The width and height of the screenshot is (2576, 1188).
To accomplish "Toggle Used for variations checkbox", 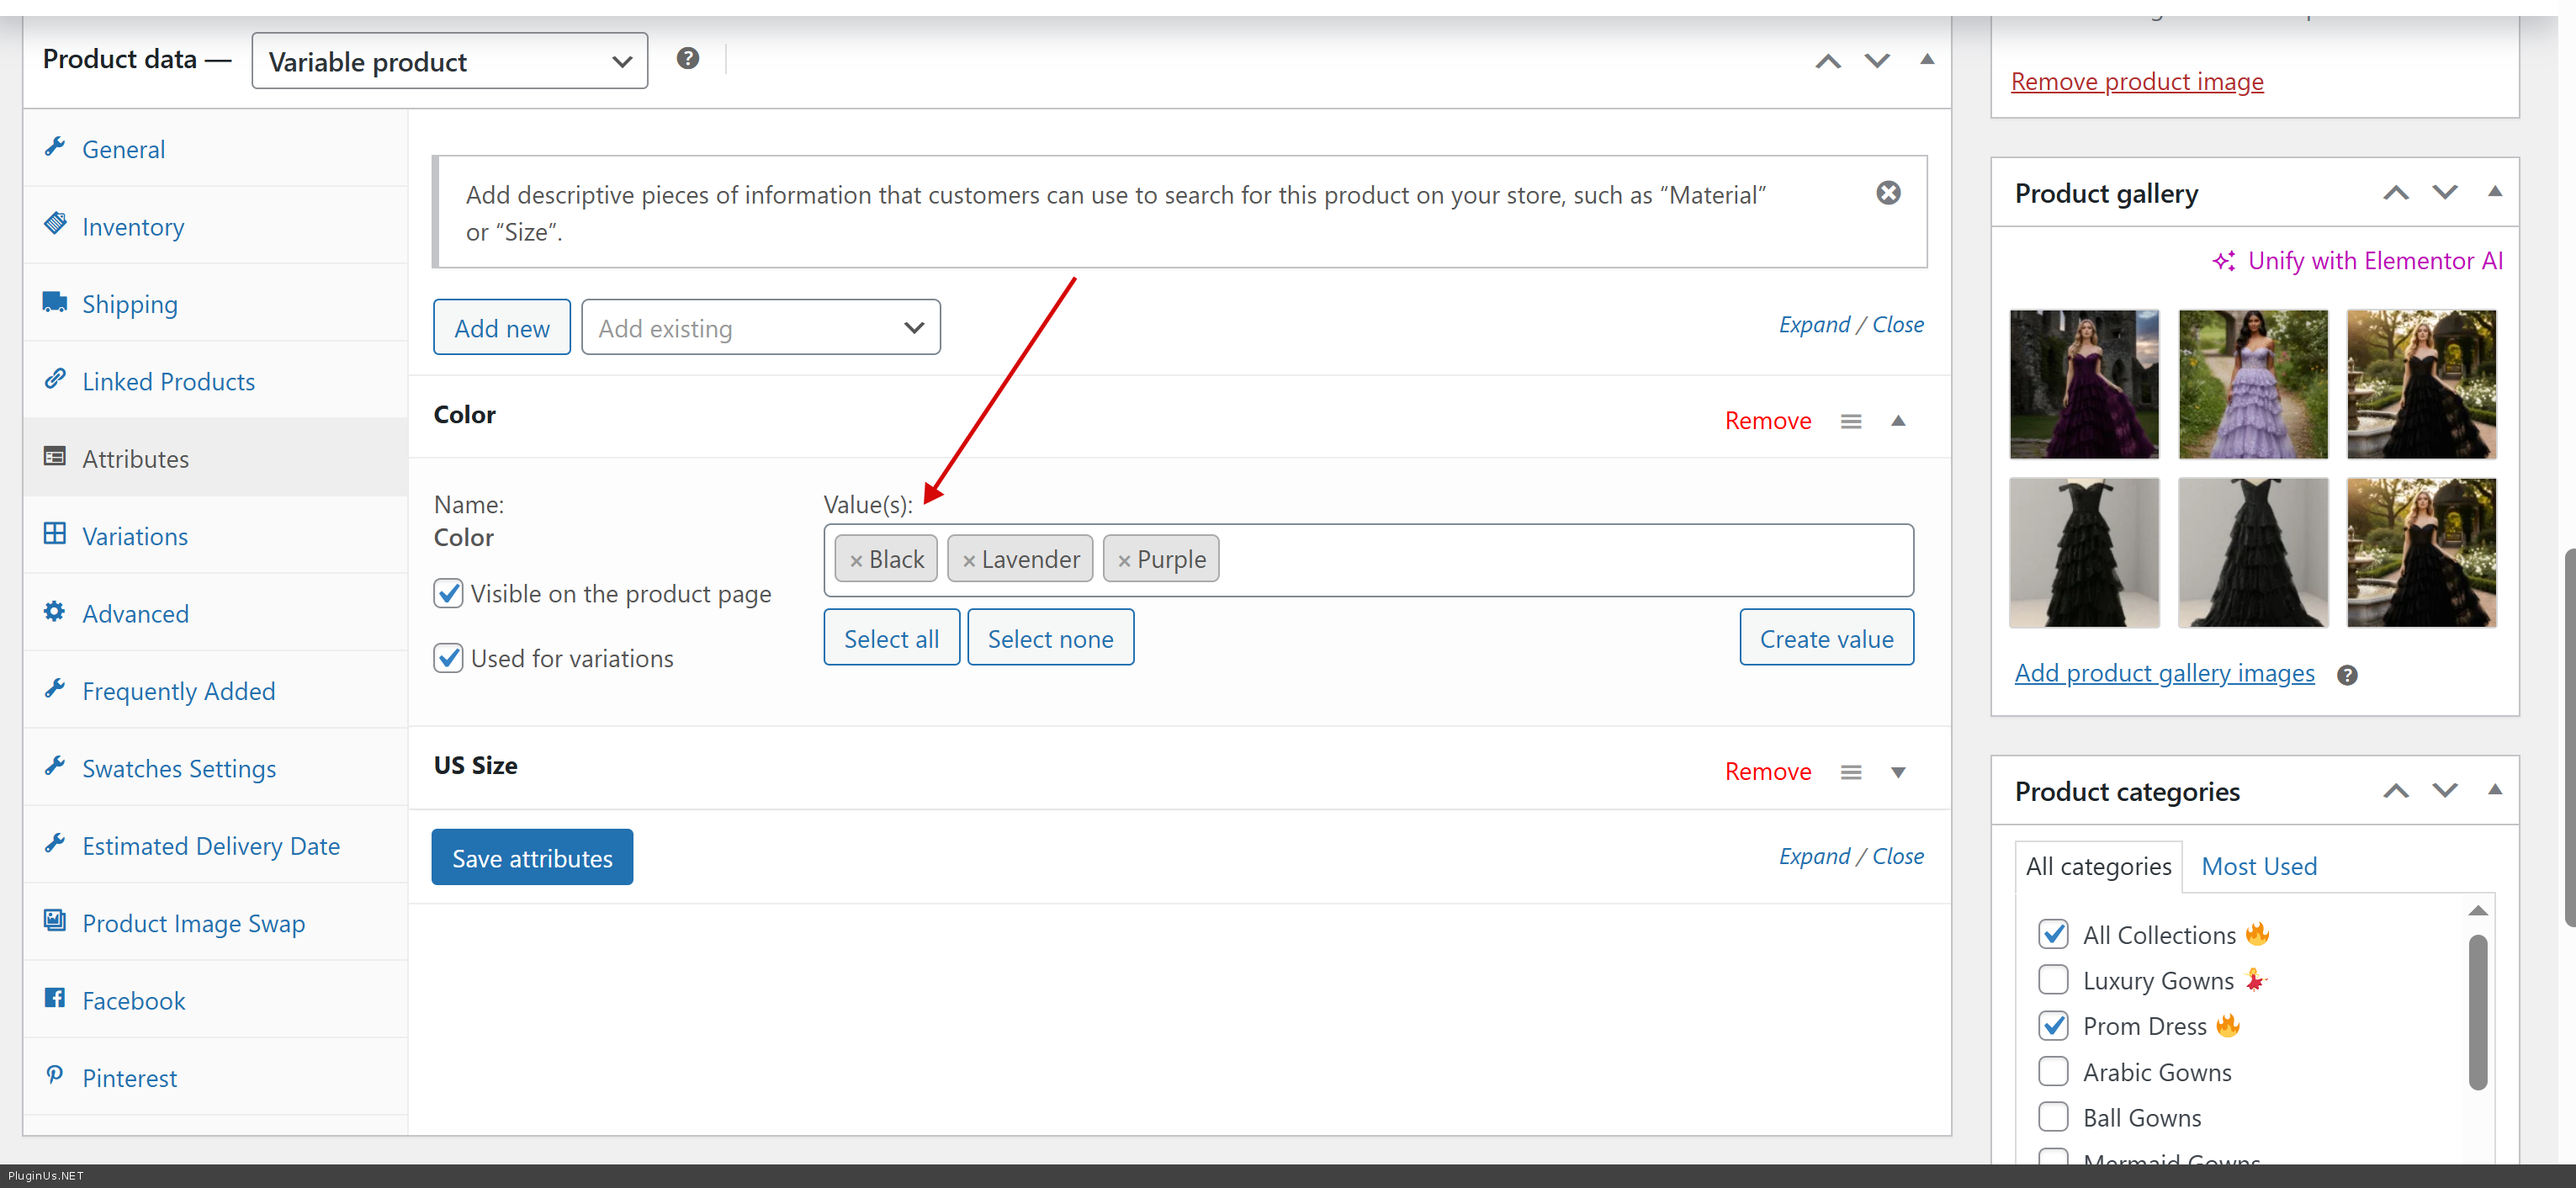I will pos(449,658).
